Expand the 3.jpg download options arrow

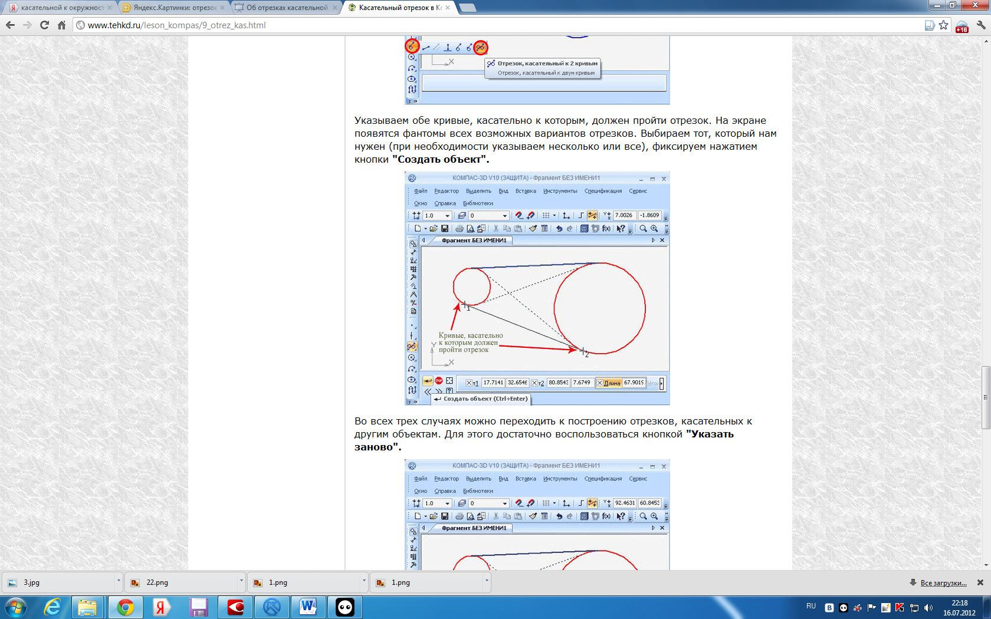click(119, 582)
